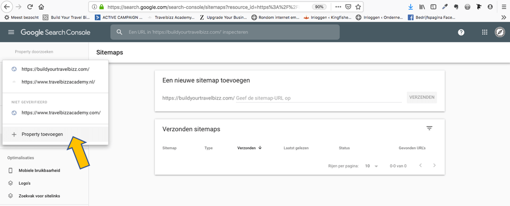Toggle the Firefox sidebar icon
The height and width of the screenshot is (206, 510).
point(433,6)
